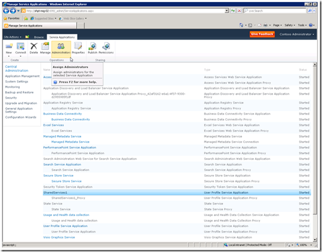Expand the Contoso Administrator user menu
This screenshot has height=252, width=322.
296,34
